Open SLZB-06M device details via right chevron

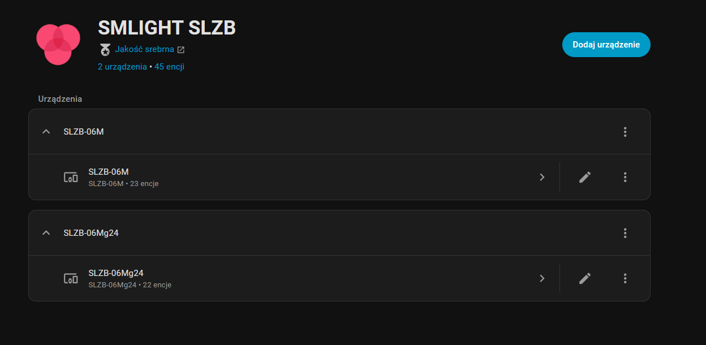pyautogui.click(x=542, y=177)
